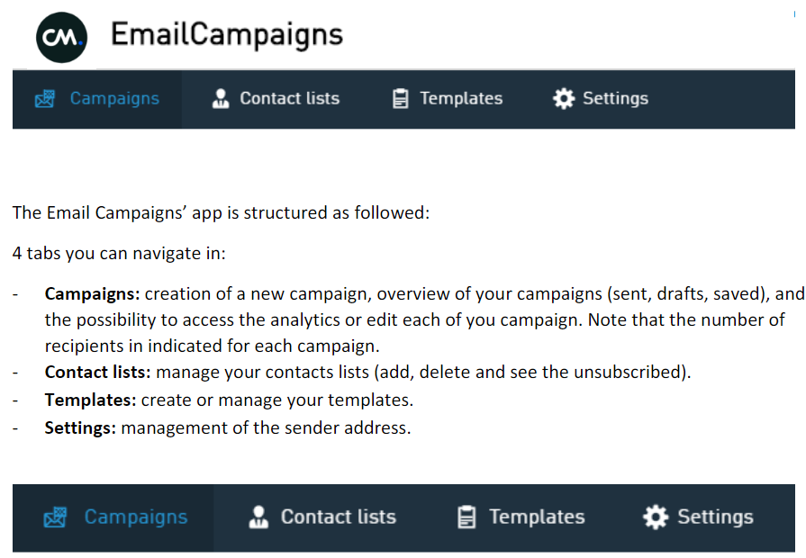Image resolution: width=806 pixels, height=558 pixels.
Task: Go to Settings label in upper navbar
Action: pos(615,99)
